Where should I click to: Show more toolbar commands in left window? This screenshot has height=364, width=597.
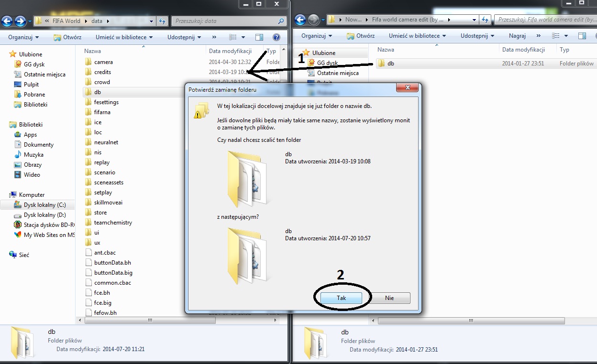(x=214, y=37)
